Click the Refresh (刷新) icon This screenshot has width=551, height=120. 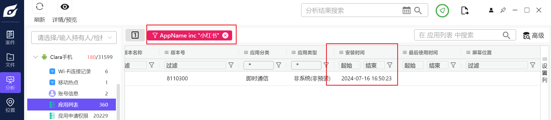coord(40,7)
